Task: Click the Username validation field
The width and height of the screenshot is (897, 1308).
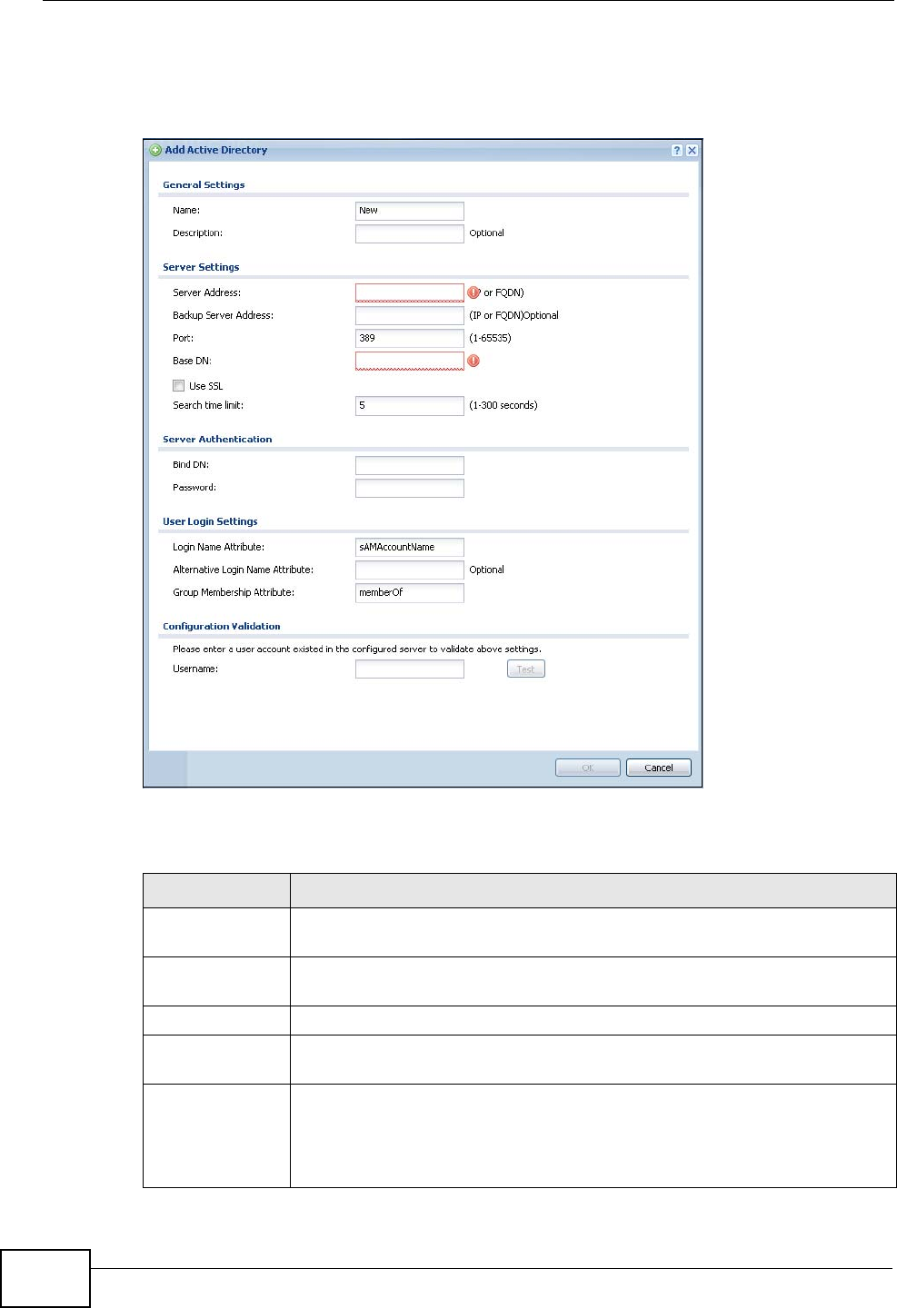Action: click(x=410, y=669)
